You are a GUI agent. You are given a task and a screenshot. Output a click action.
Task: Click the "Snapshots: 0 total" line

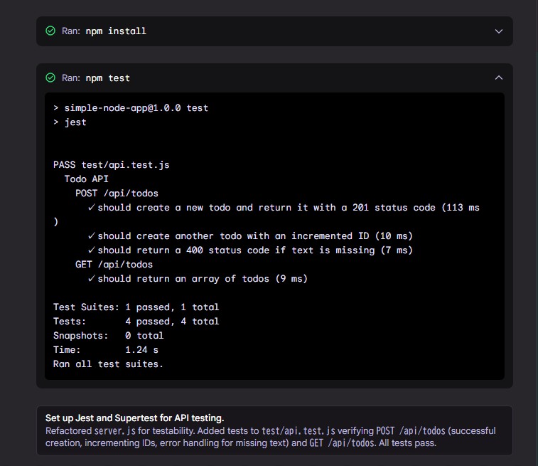tap(108, 335)
